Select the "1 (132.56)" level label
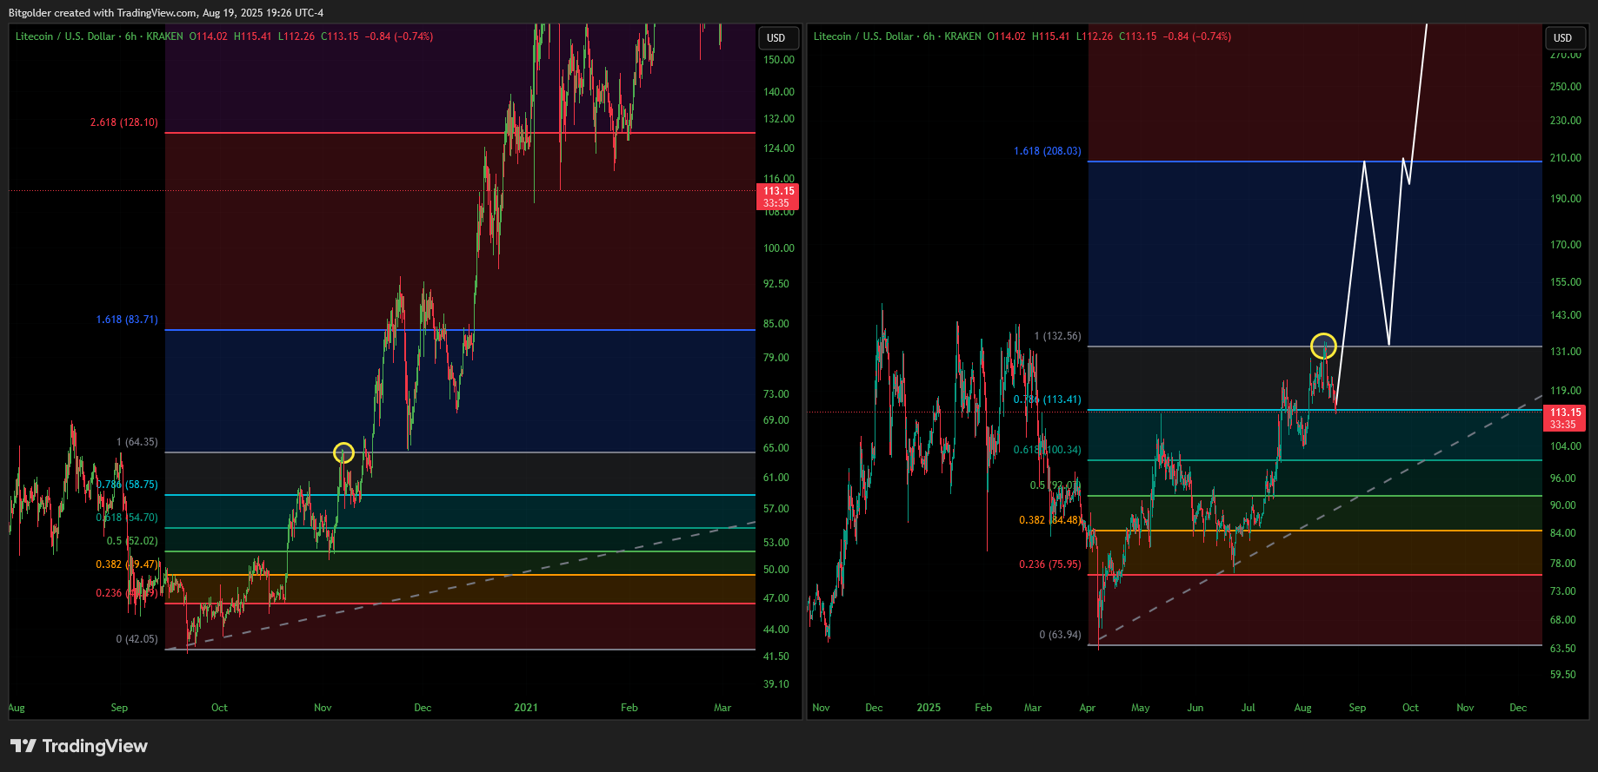1598x772 pixels. (1058, 336)
